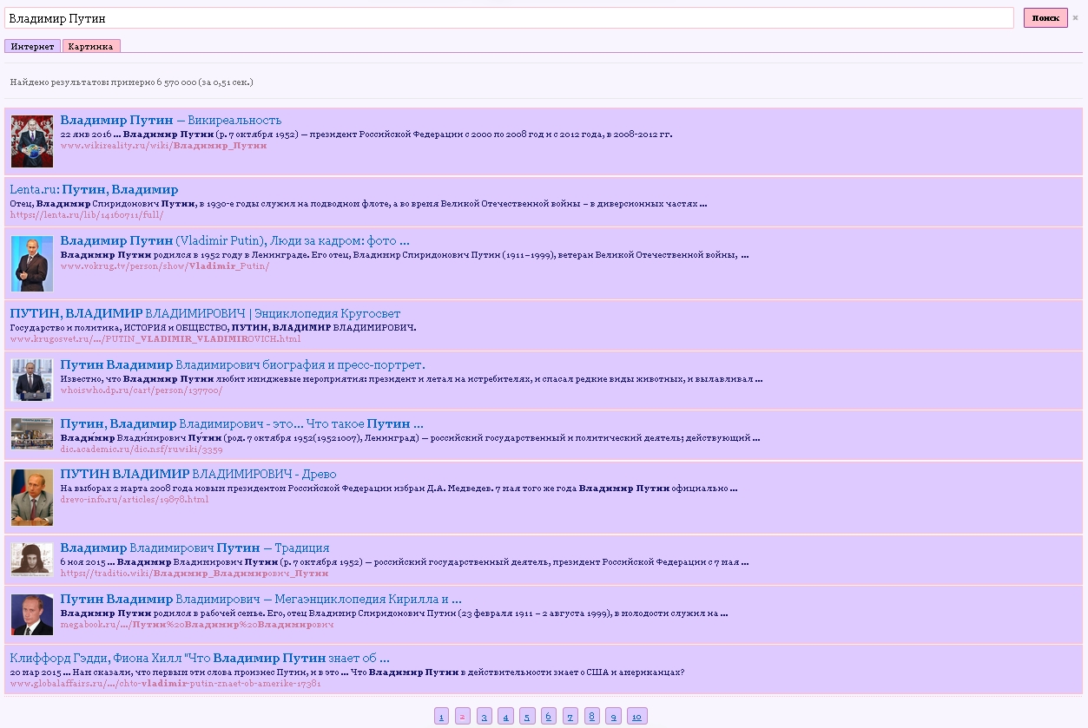Click the биография и пресс-портрет thumbnail
The height and width of the screenshot is (728, 1088).
click(32, 380)
